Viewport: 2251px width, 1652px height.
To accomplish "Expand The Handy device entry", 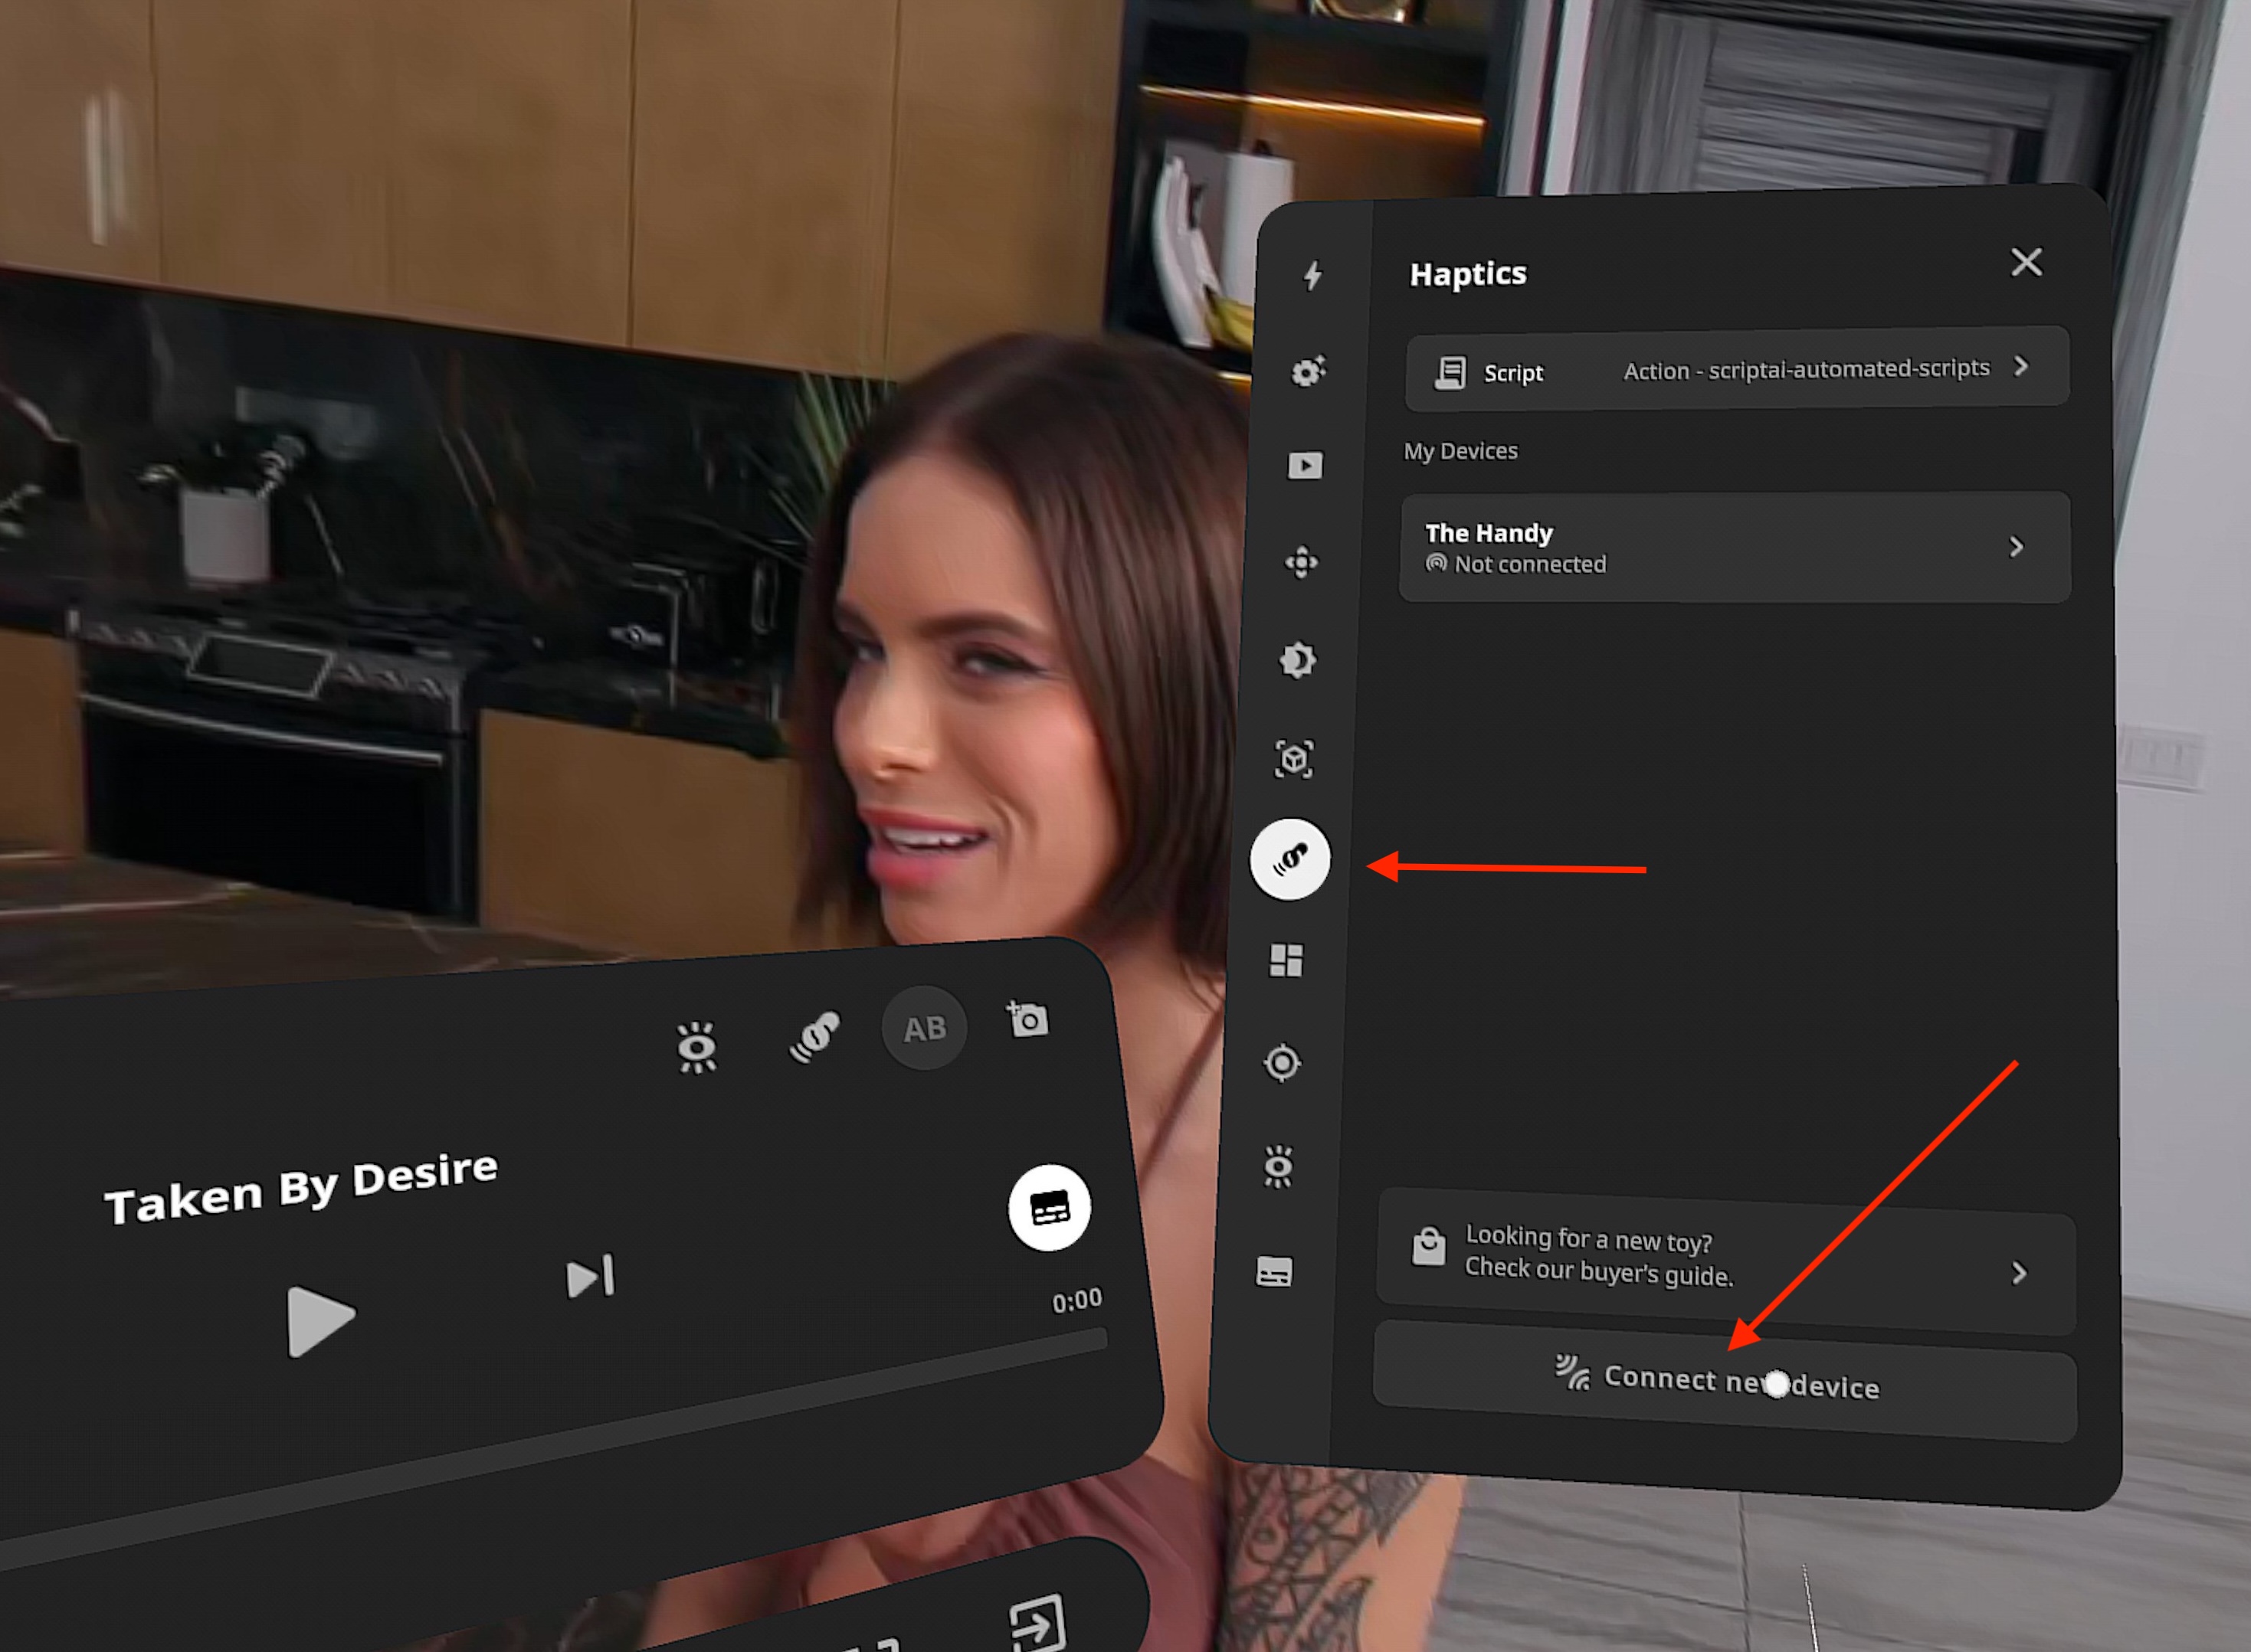I will coord(1734,547).
